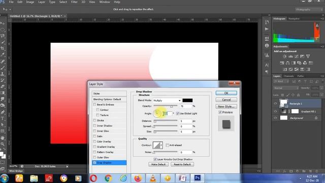The height and width of the screenshot is (183, 325).
Task: Hide the Gradient Fill 1 layer
Action: click(275, 111)
